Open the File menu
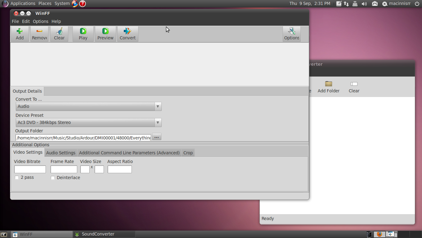The width and height of the screenshot is (422, 238). coord(15,21)
